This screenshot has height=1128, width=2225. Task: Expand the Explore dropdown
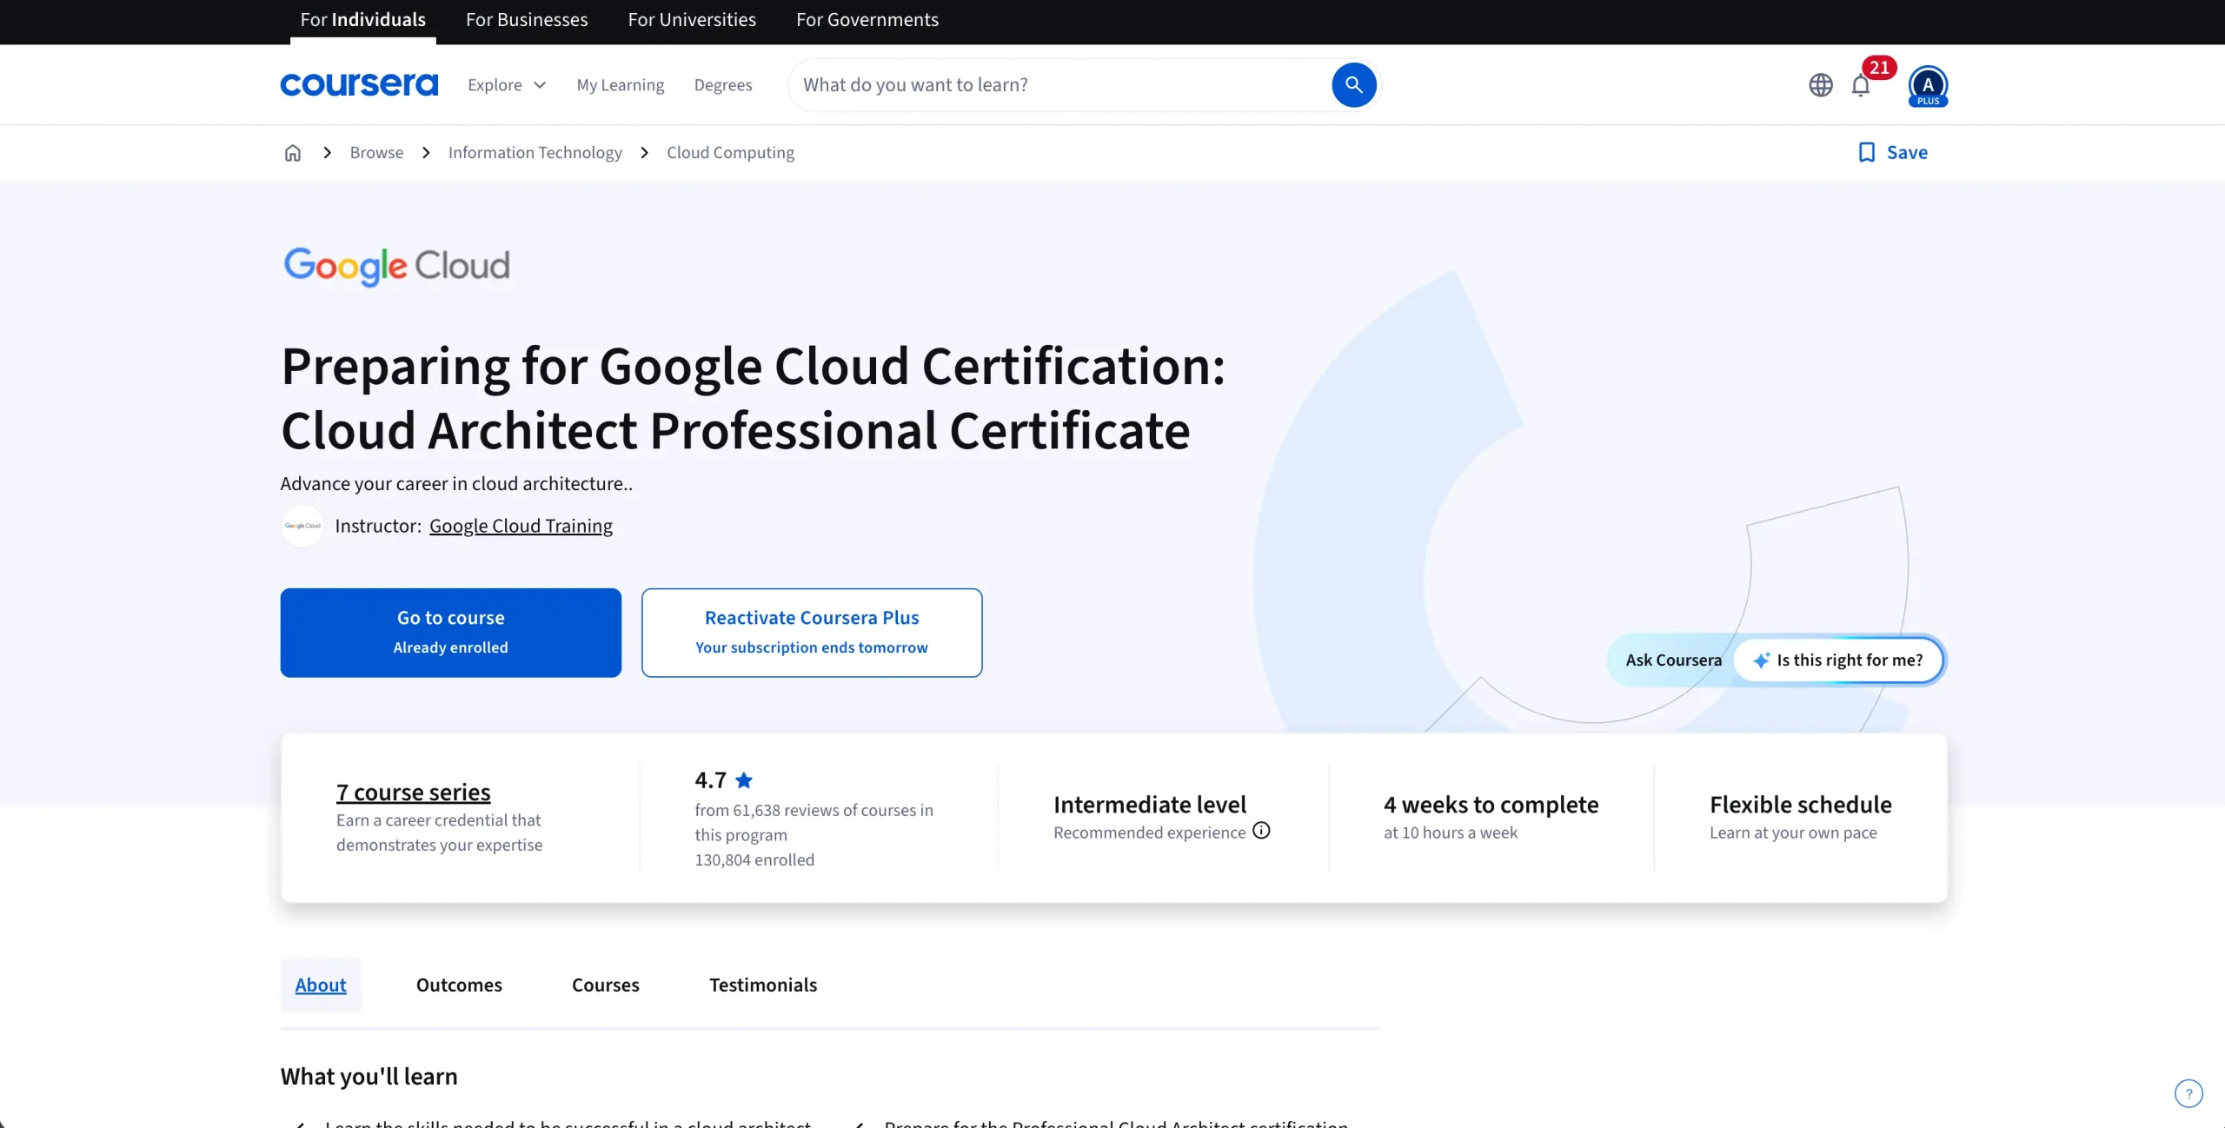click(x=507, y=85)
